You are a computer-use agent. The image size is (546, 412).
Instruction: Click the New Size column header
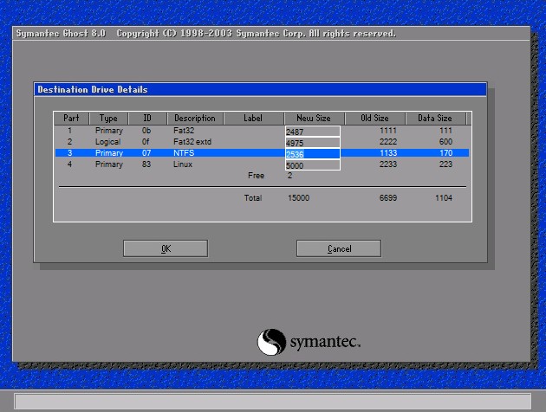(x=313, y=119)
